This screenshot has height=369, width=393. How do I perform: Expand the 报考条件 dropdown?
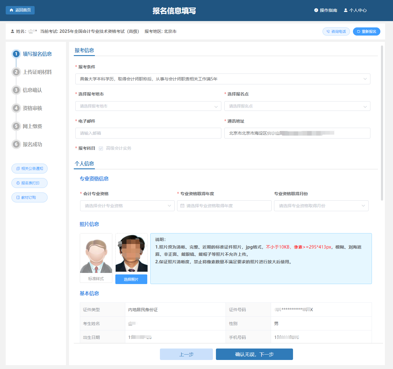click(223, 79)
